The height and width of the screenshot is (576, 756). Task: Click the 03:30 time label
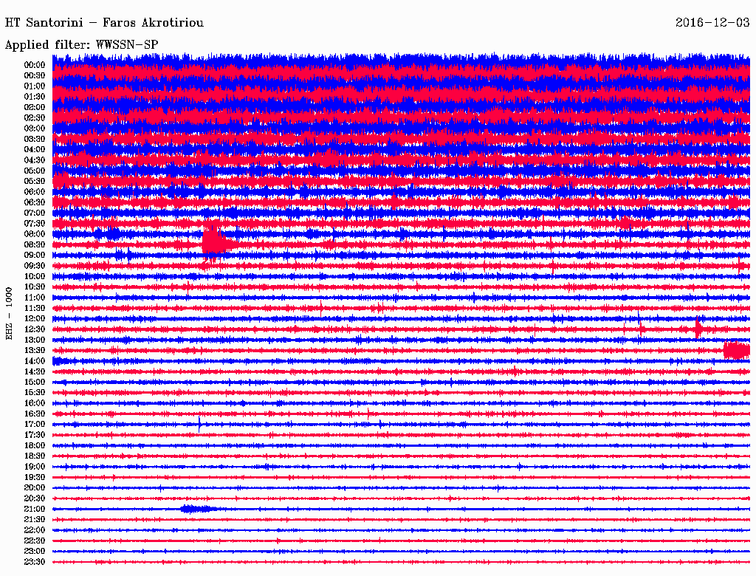[35, 139]
